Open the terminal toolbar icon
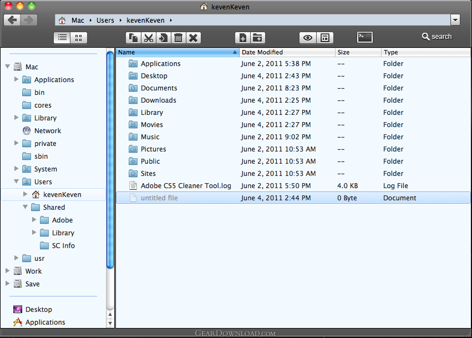Viewport: 472px width, 338px height. pyautogui.click(x=365, y=37)
